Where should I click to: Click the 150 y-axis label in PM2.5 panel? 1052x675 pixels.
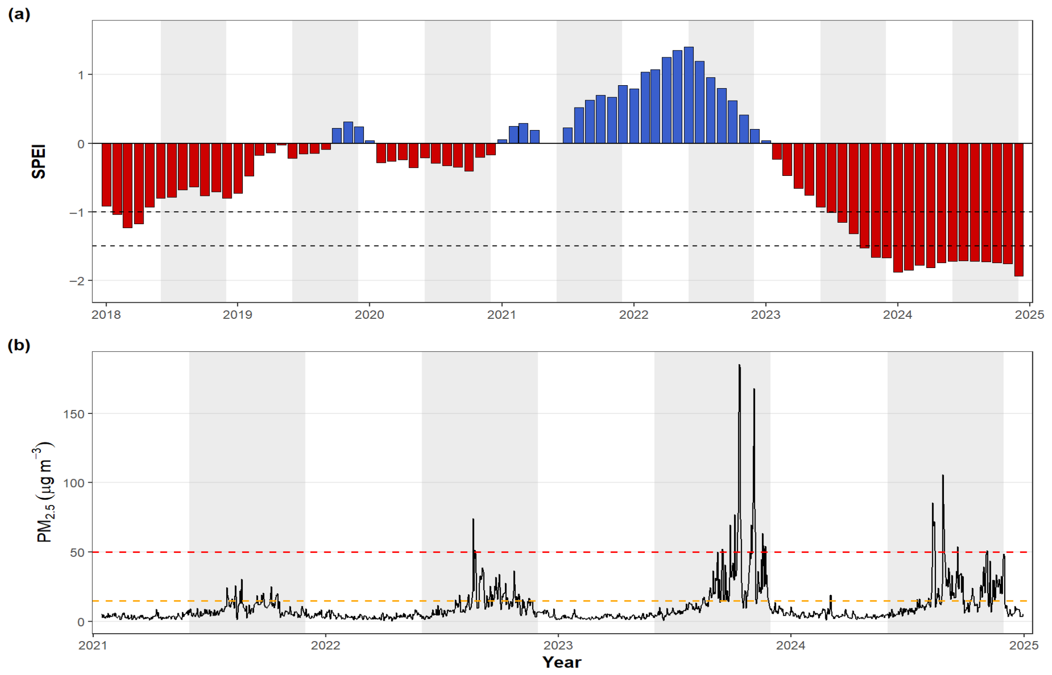coord(74,414)
